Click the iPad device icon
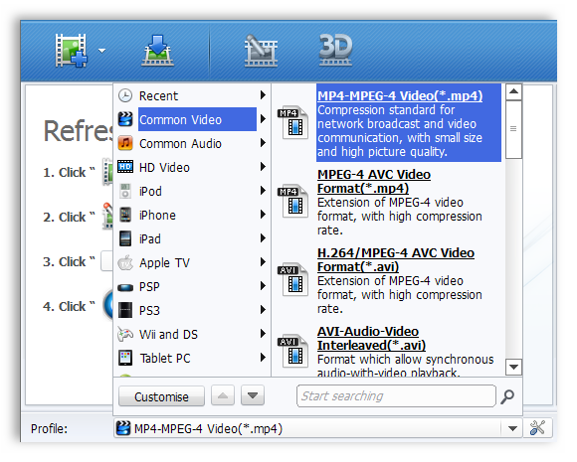Screen dimensions: 577x462 click(125, 238)
